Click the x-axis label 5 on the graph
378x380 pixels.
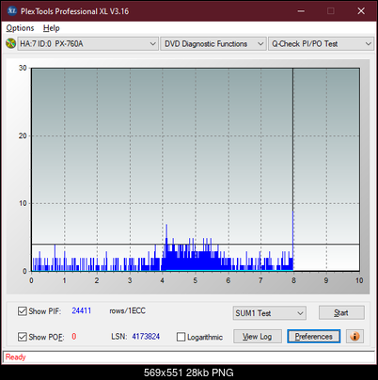point(196,280)
